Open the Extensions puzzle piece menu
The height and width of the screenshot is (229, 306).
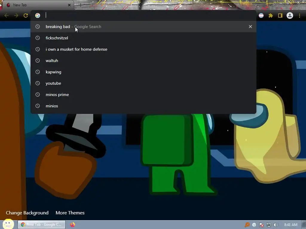click(x=271, y=16)
